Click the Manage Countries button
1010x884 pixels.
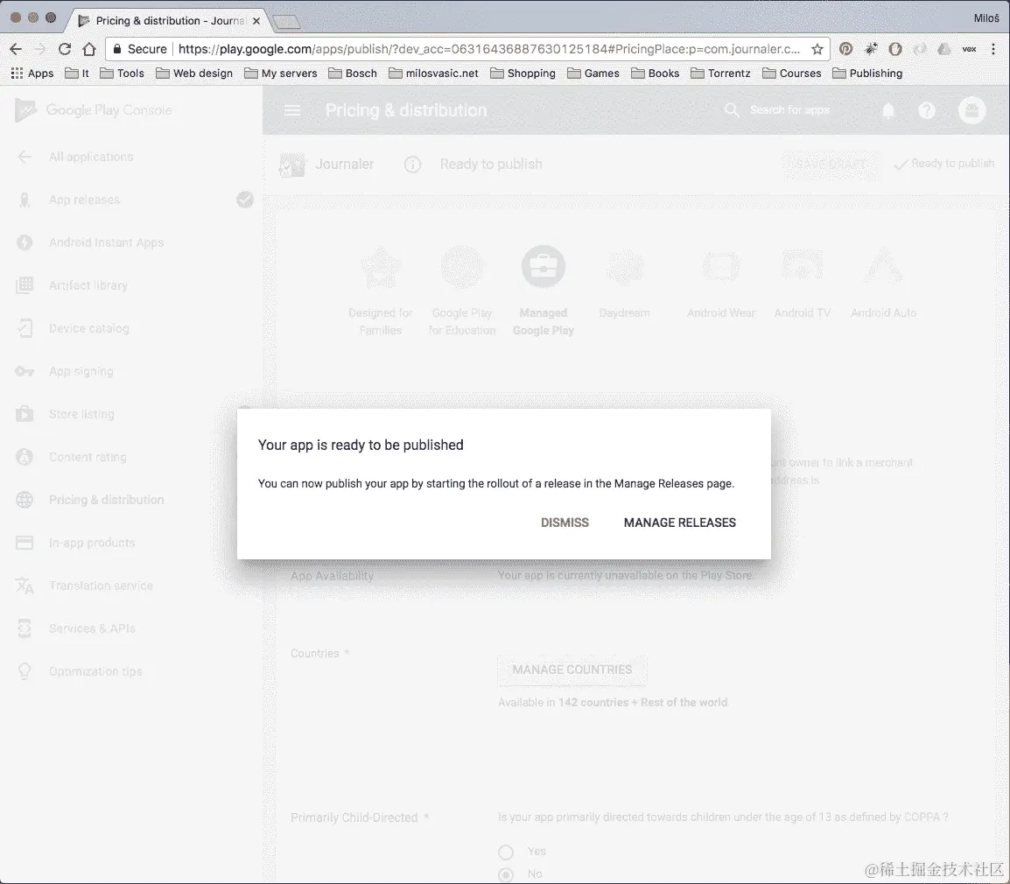pos(572,670)
